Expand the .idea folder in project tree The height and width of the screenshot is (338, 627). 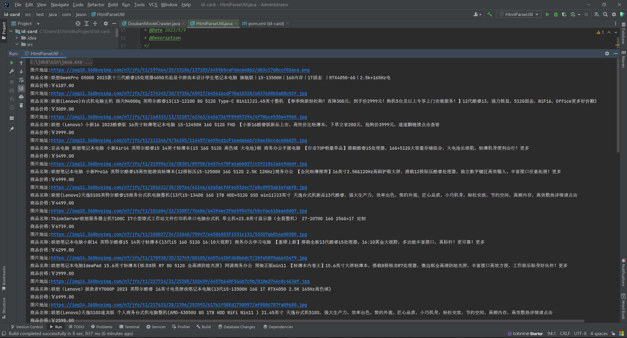coord(17,38)
